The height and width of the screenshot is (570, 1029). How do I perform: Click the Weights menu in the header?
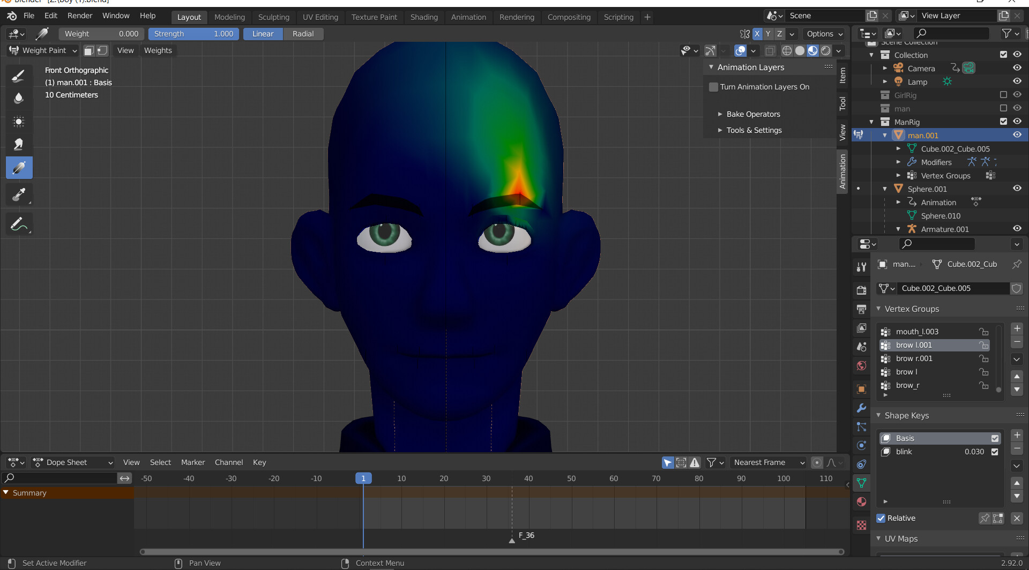point(158,50)
